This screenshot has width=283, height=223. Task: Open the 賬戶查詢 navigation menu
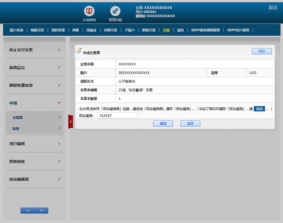pos(16,30)
